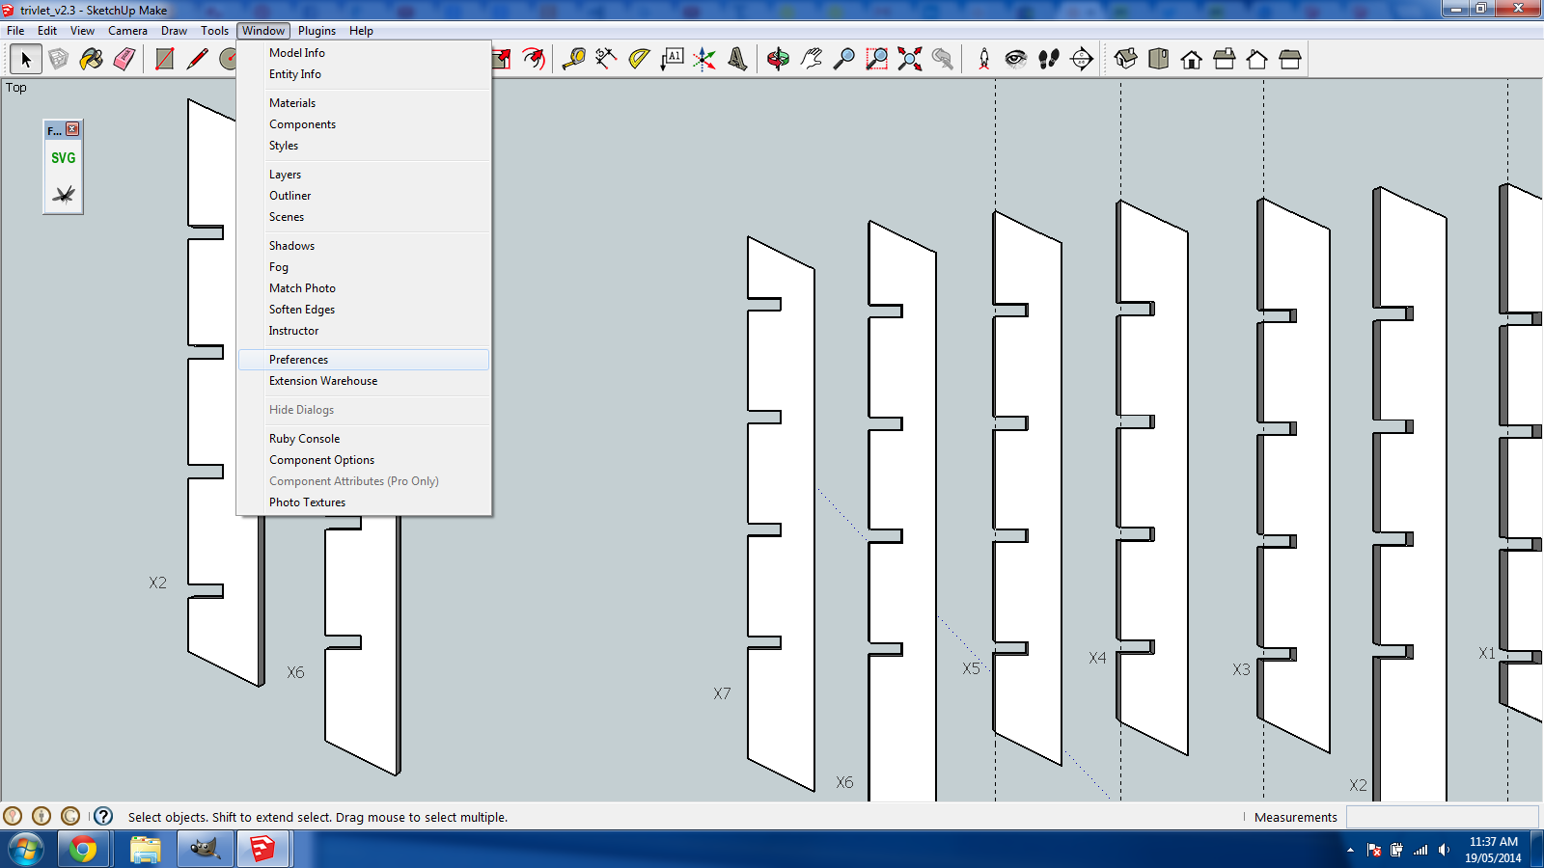Image resolution: width=1544 pixels, height=868 pixels.
Task: Click the insect icon below SVG
Action: (63, 194)
